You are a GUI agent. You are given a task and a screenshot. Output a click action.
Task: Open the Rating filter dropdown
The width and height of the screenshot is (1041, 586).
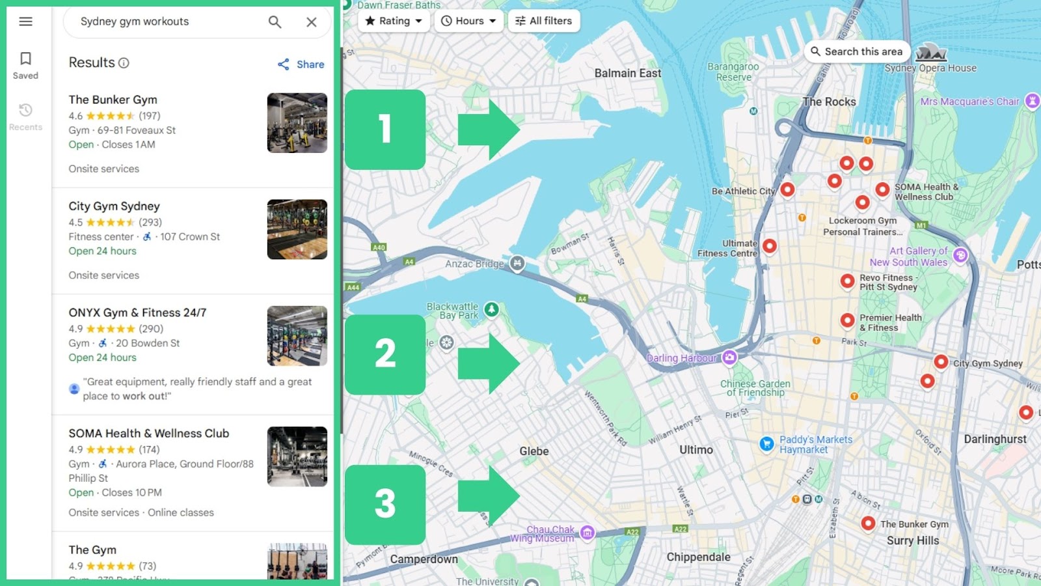click(394, 21)
